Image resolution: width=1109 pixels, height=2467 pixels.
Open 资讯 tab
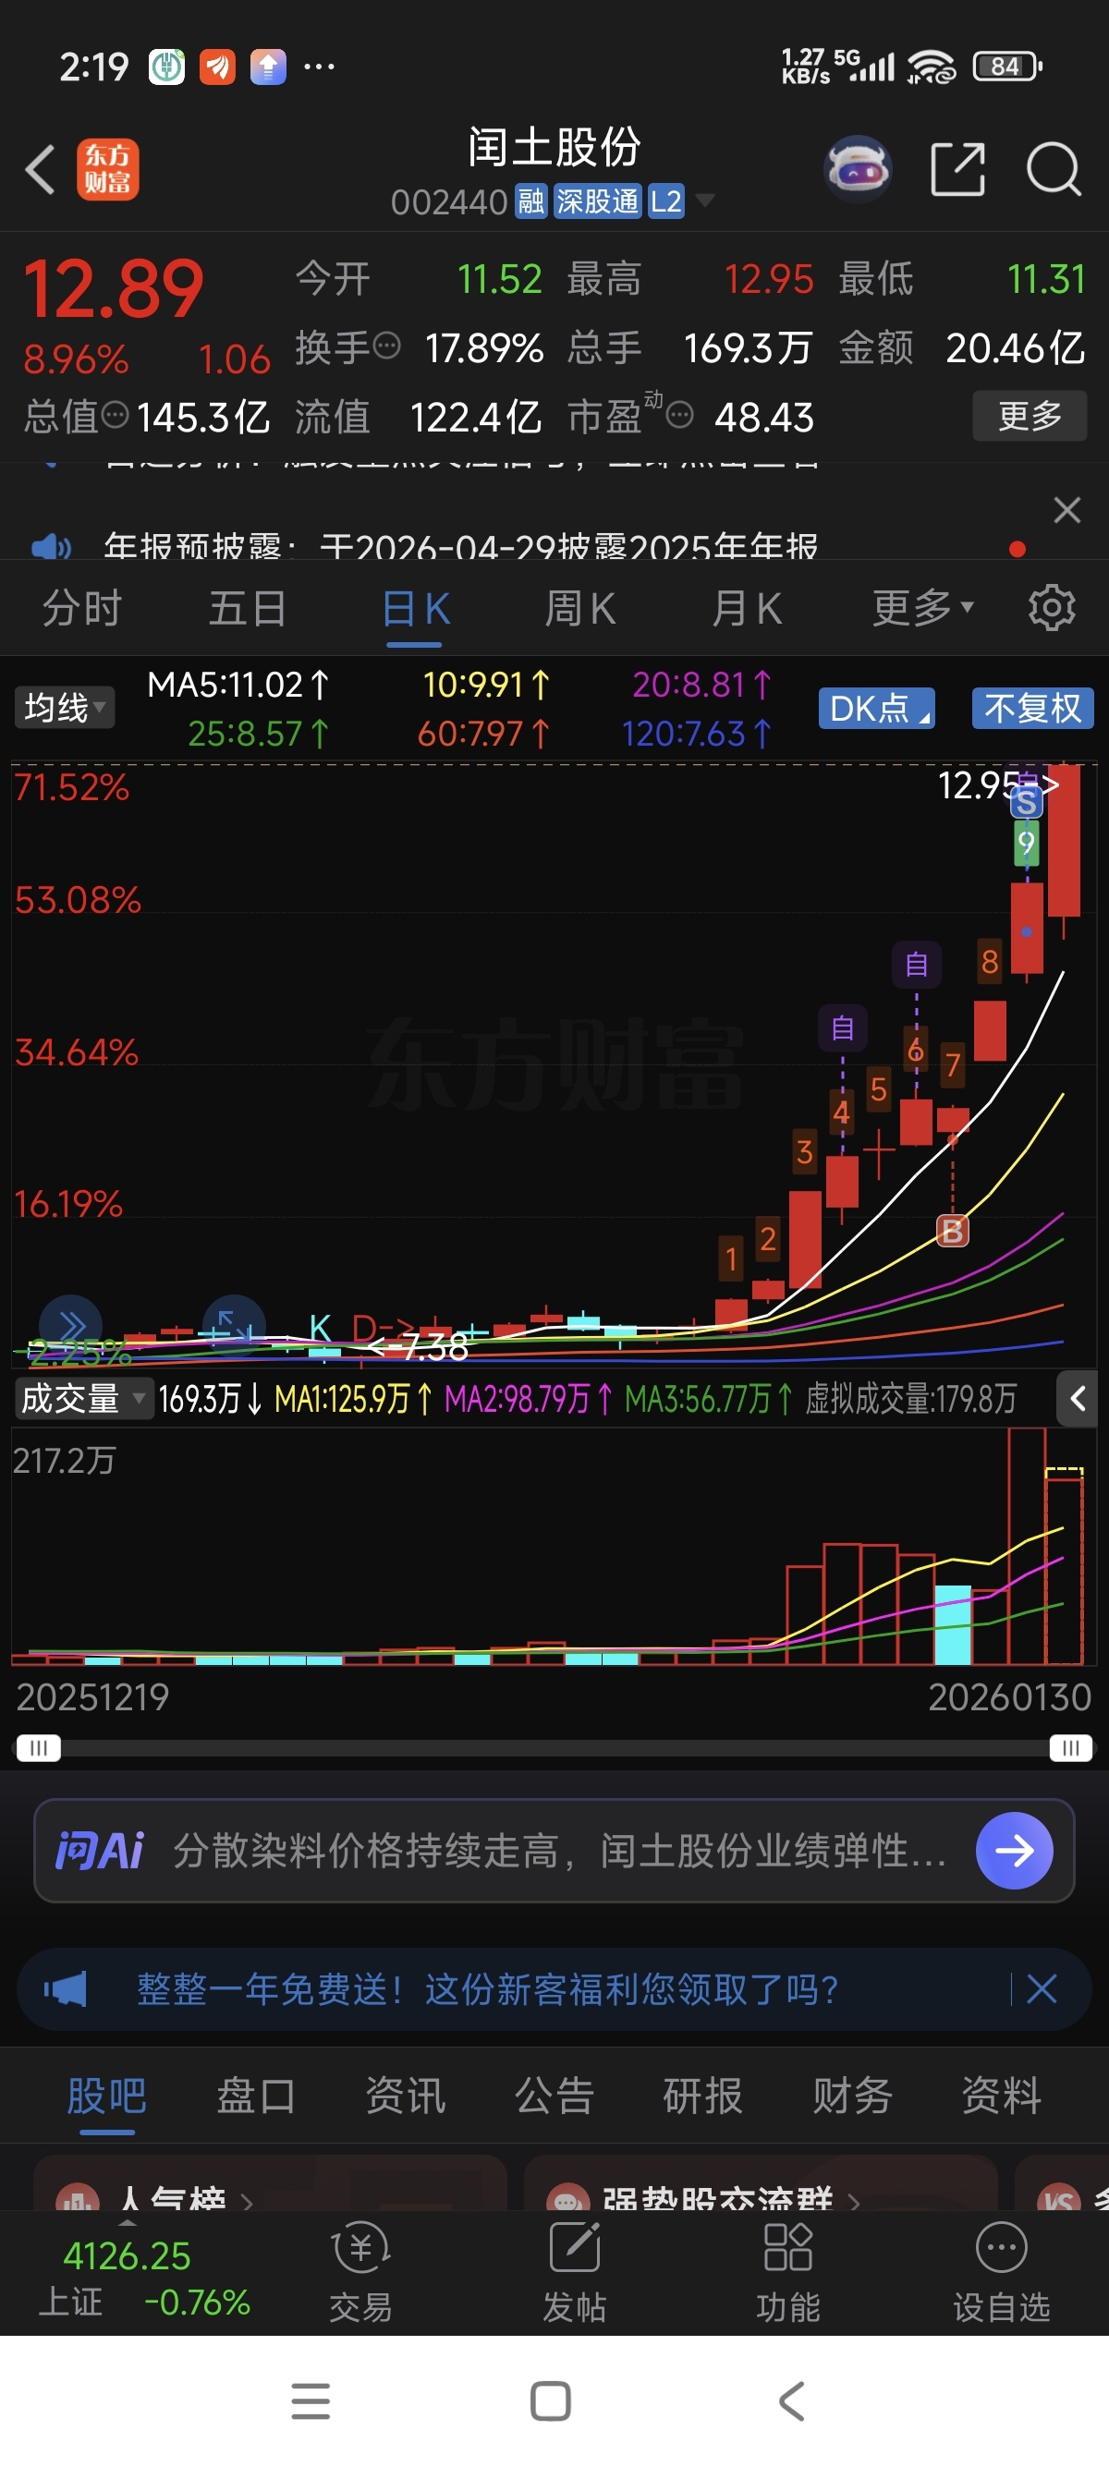405,2096
